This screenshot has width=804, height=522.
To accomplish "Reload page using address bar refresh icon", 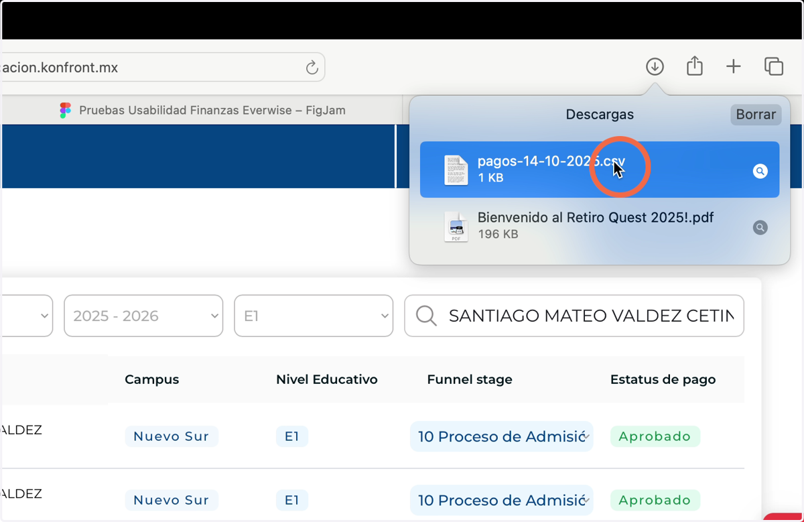I will coord(312,68).
